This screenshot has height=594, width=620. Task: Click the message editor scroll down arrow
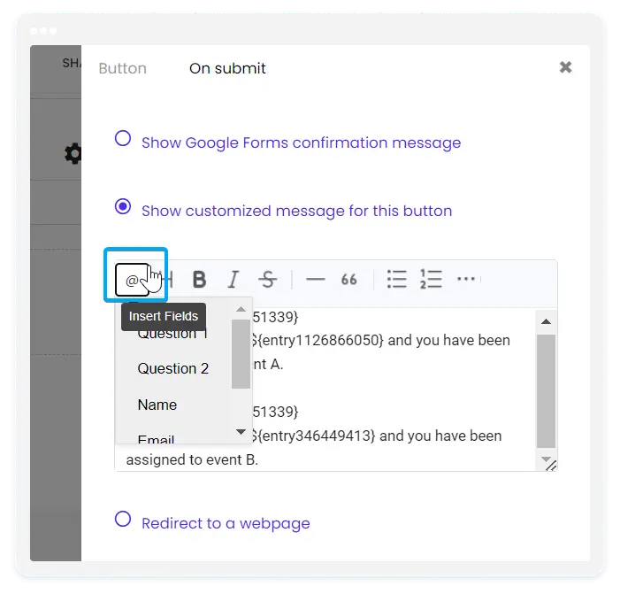point(546,459)
